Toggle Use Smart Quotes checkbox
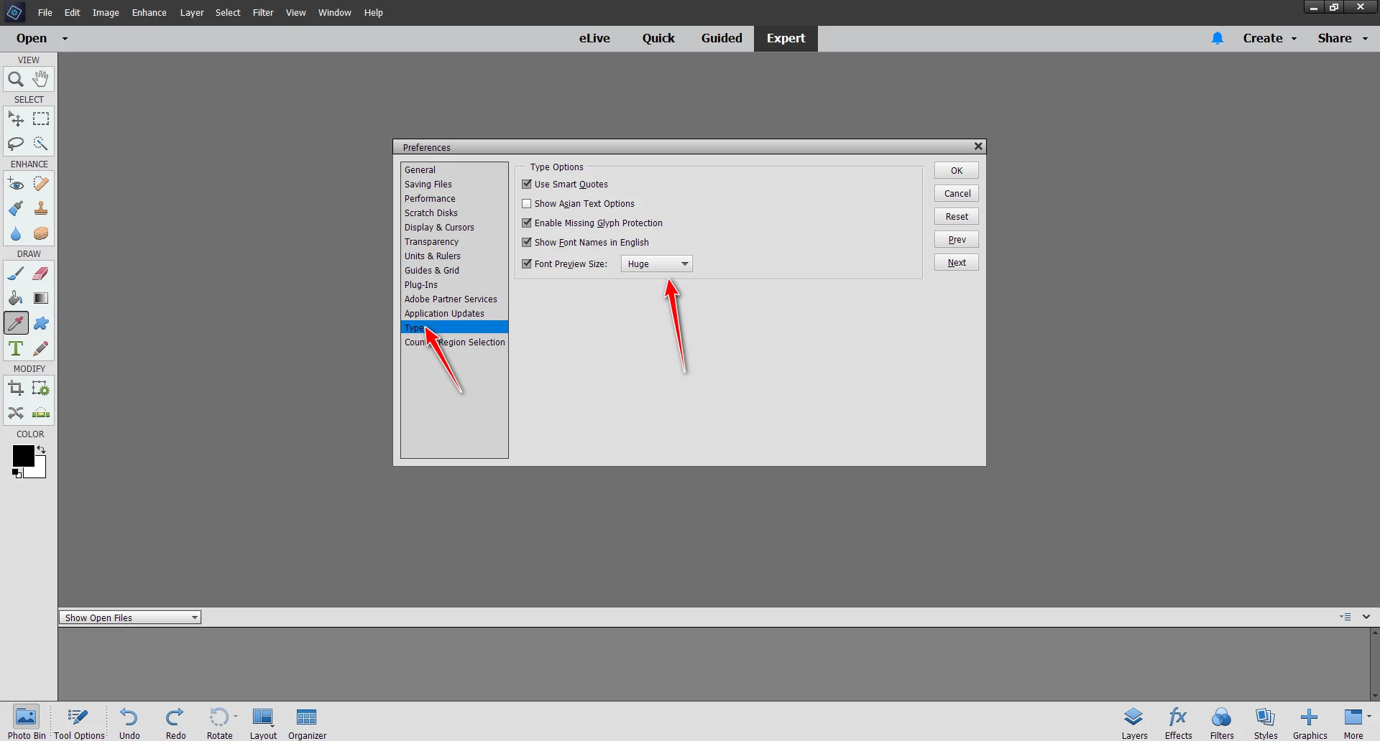 pos(527,185)
